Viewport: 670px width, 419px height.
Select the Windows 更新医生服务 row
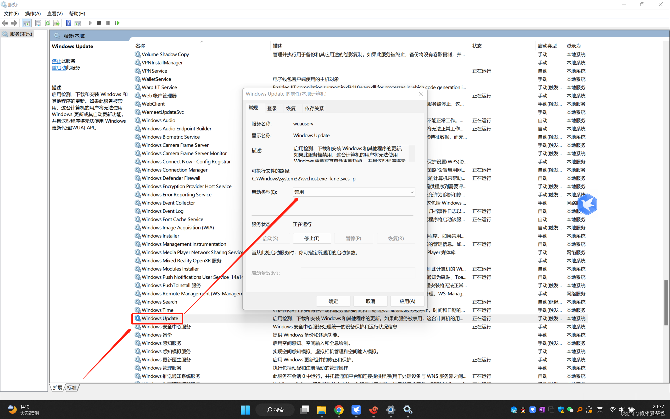361,359
